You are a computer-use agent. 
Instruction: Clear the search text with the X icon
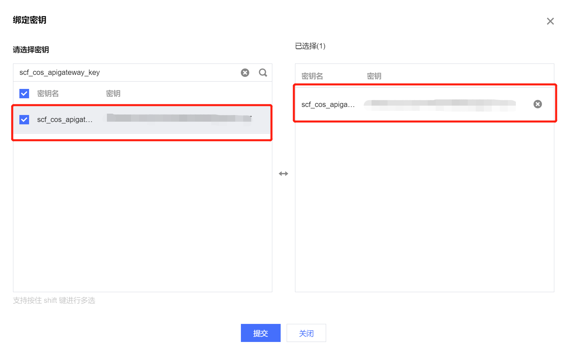click(x=245, y=73)
